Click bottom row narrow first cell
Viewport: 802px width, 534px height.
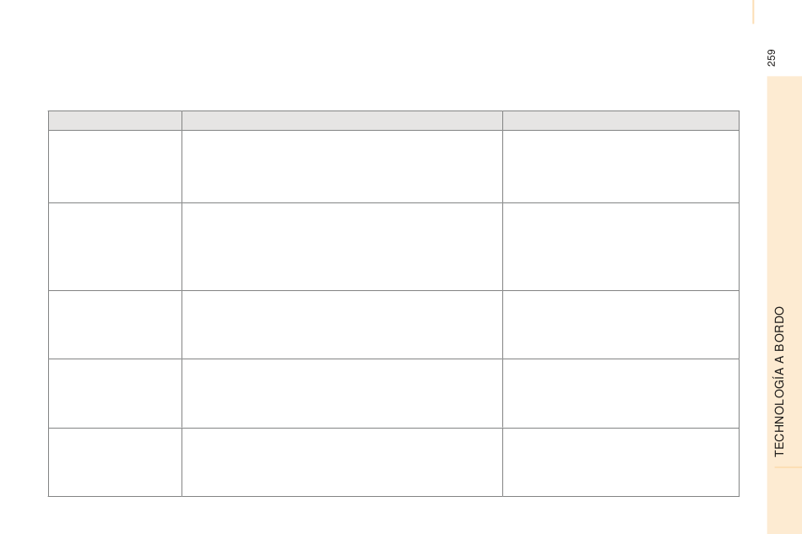(x=115, y=462)
